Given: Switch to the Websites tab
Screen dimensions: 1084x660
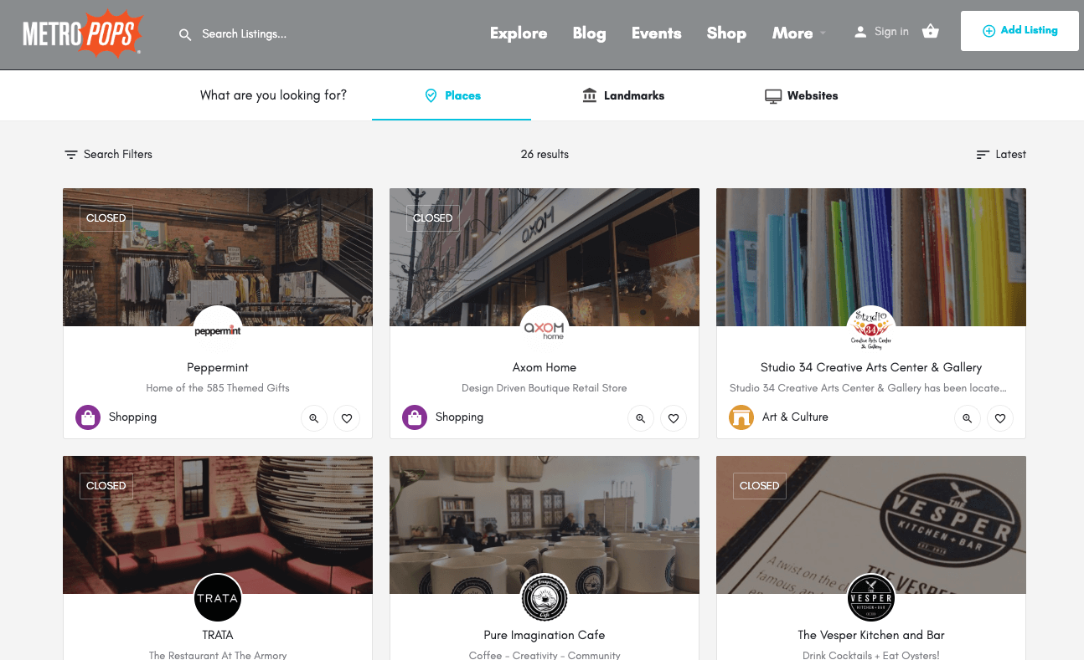Looking at the screenshot, I should click(801, 96).
